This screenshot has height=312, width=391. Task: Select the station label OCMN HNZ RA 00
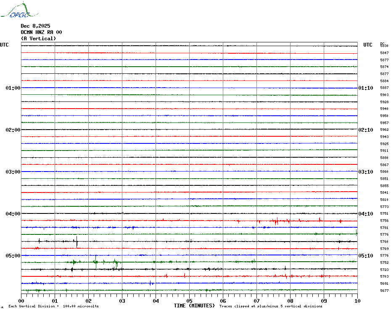[41, 32]
